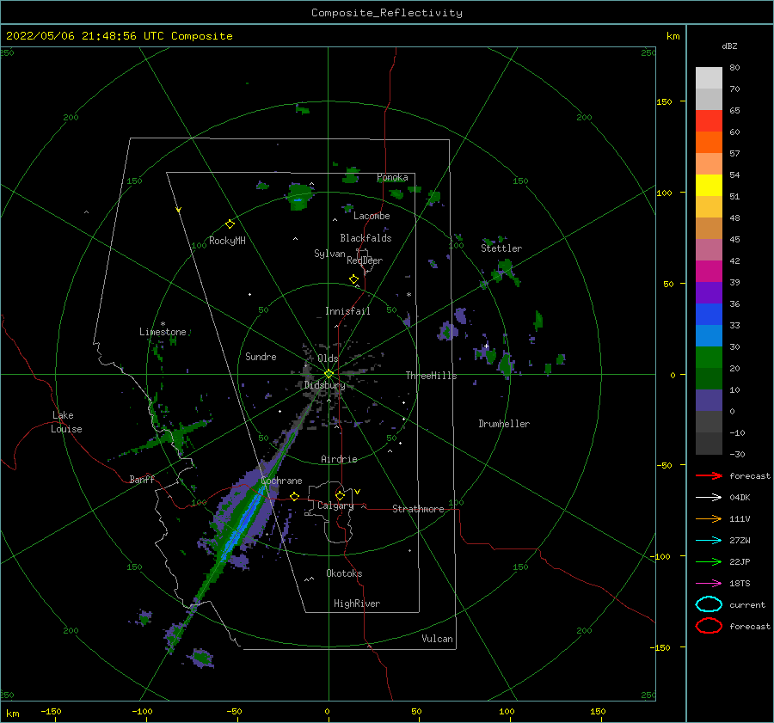The width and height of the screenshot is (774, 723).
Task: Click the -100 tick on bottom axis
Action: pyautogui.click(x=142, y=711)
